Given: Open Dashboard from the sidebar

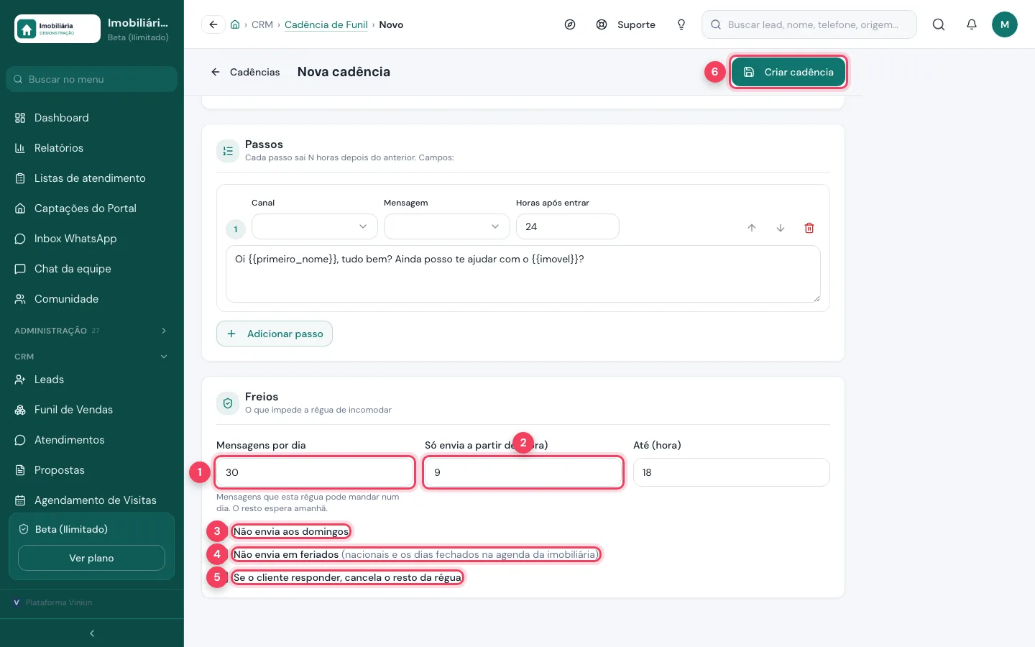Looking at the screenshot, I should click(91, 118).
